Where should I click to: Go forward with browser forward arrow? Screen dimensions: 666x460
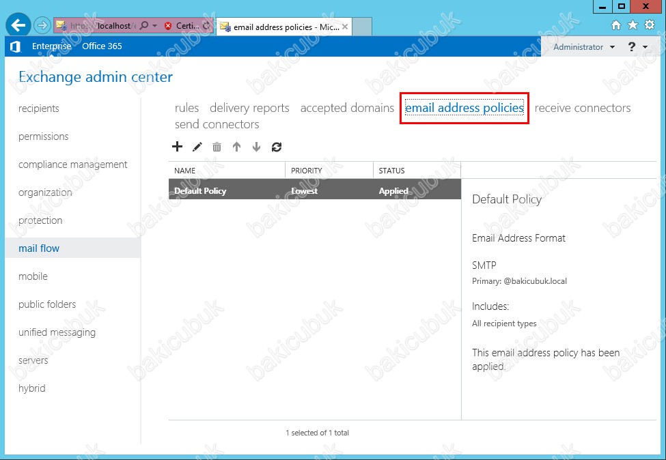(42, 25)
